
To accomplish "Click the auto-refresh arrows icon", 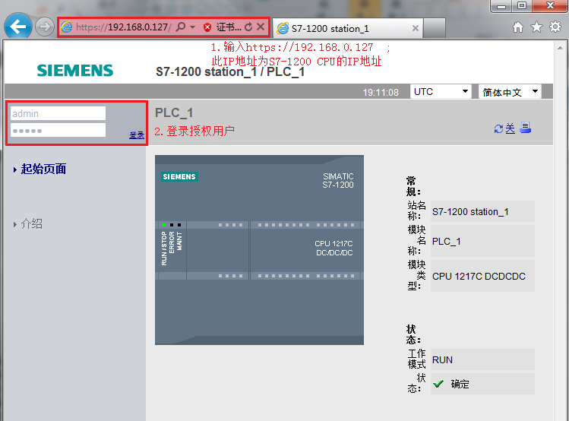I will tap(498, 128).
